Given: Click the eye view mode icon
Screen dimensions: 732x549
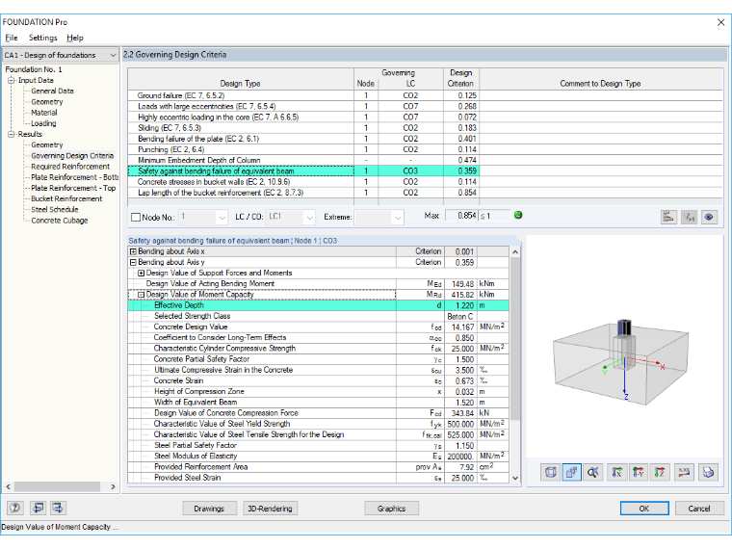Looking at the screenshot, I should tap(709, 217).
